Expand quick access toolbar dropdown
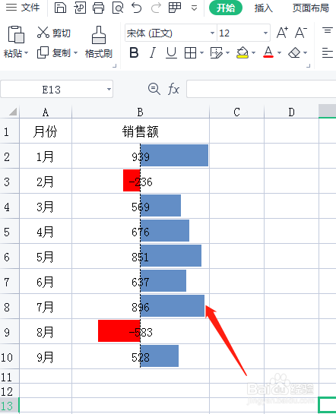This screenshot has width=336, height=414. 194,8
